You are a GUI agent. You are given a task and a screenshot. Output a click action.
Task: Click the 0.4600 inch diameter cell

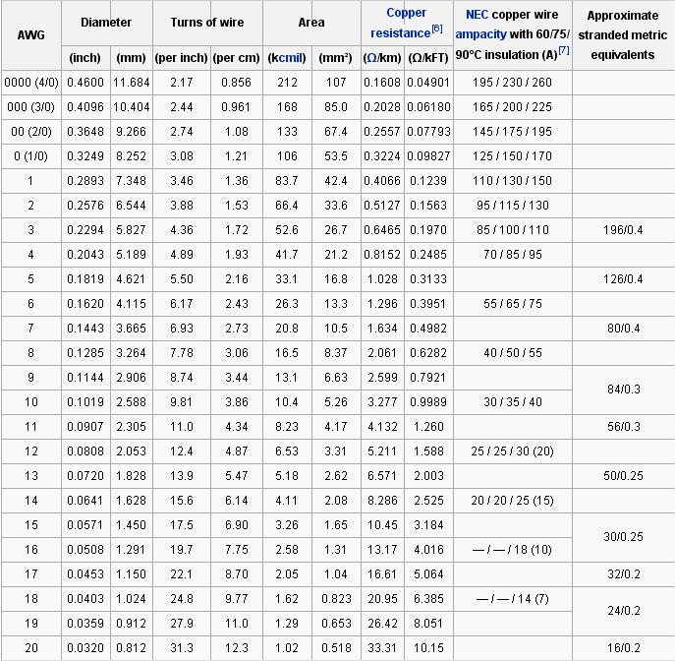85,83
